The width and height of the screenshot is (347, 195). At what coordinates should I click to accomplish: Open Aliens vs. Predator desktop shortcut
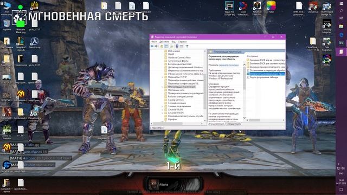pos(7,132)
